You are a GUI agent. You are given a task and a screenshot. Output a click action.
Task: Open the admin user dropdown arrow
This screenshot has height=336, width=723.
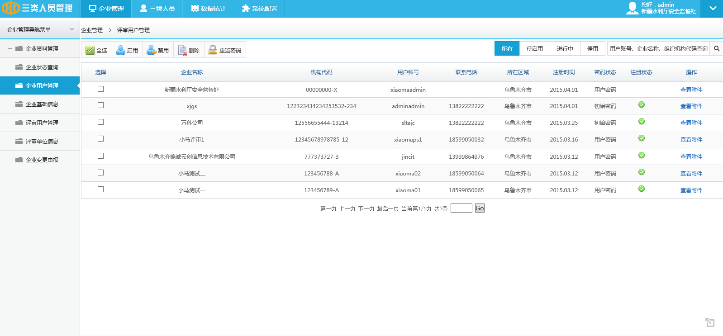pyautogui.click(x=713, y=9)
